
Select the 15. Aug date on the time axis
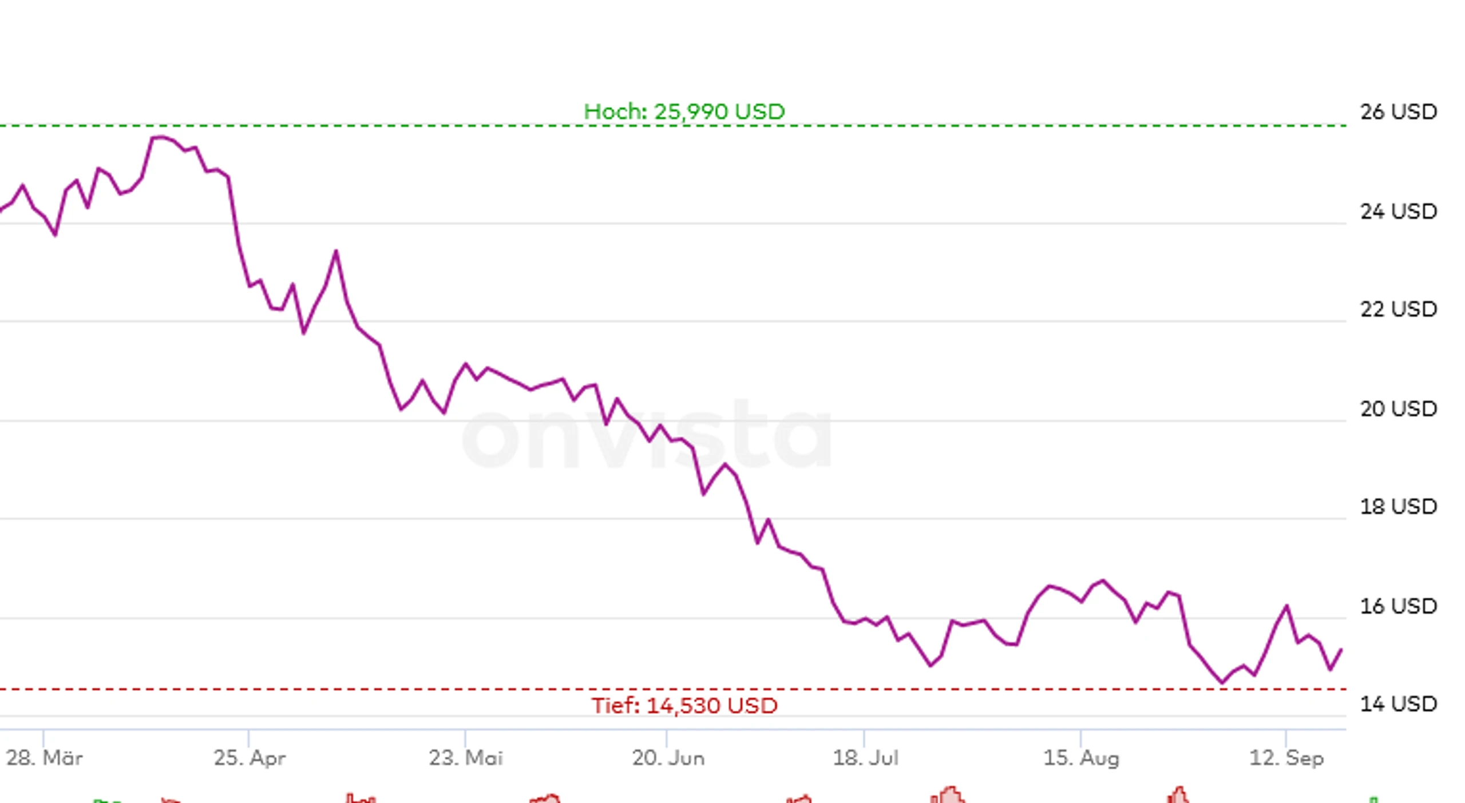1081,758
